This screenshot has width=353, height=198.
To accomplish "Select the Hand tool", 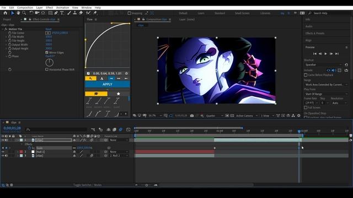I will [18, 13].
